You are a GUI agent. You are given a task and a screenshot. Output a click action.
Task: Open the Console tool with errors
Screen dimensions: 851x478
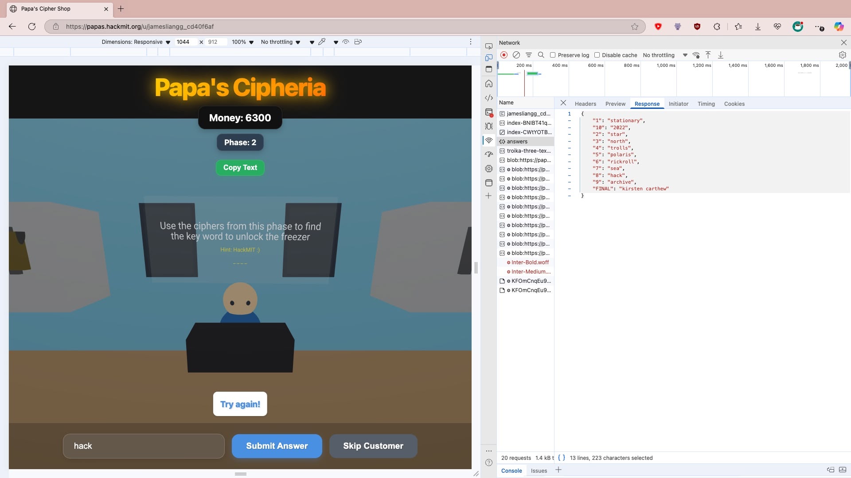(489, 112)
